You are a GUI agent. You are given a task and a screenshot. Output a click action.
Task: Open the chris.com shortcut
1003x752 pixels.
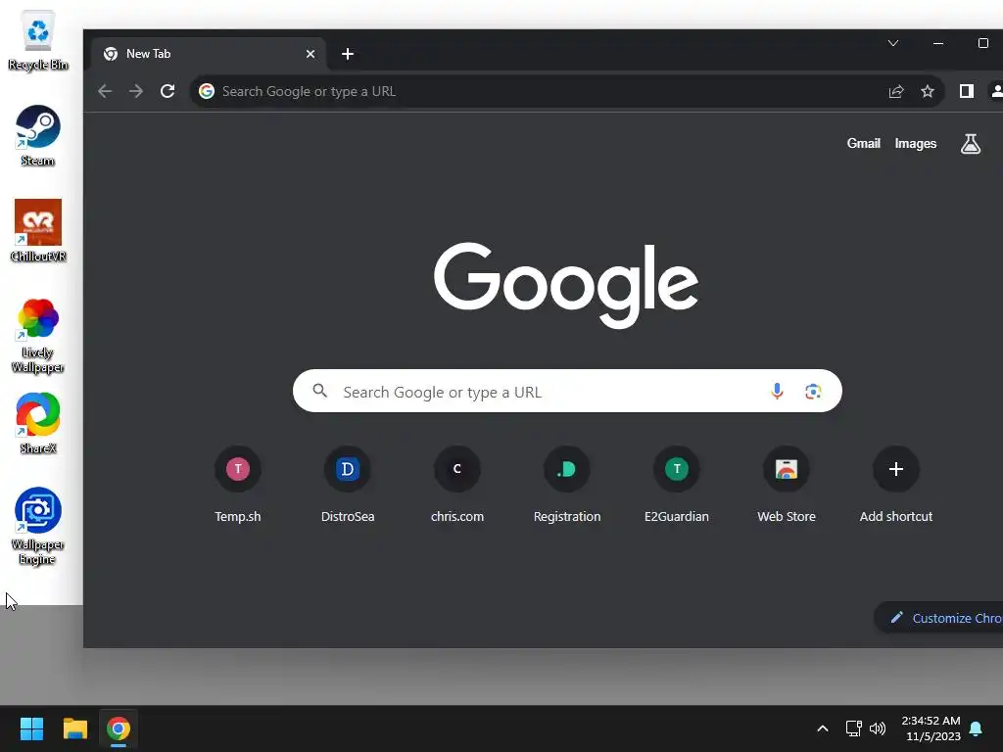457,484
